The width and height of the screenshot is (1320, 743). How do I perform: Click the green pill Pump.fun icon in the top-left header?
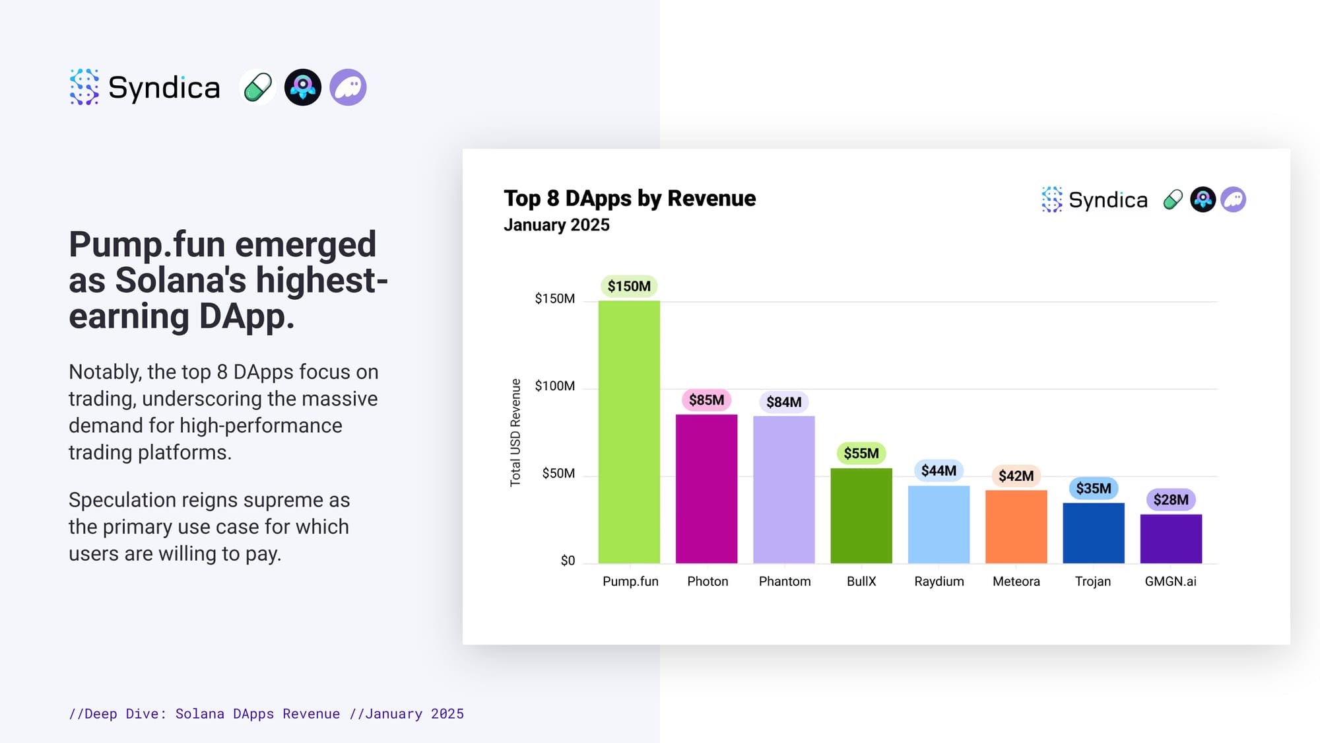coord(257,87)
